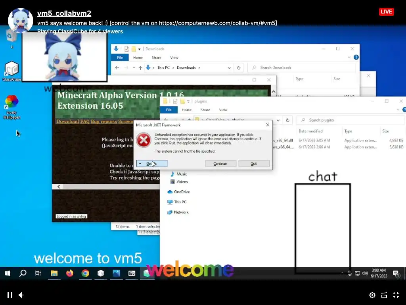406x305 pixels.
Task: Close the Microsoft .NET Framework dialog
Action: click(x=268, y=125)
